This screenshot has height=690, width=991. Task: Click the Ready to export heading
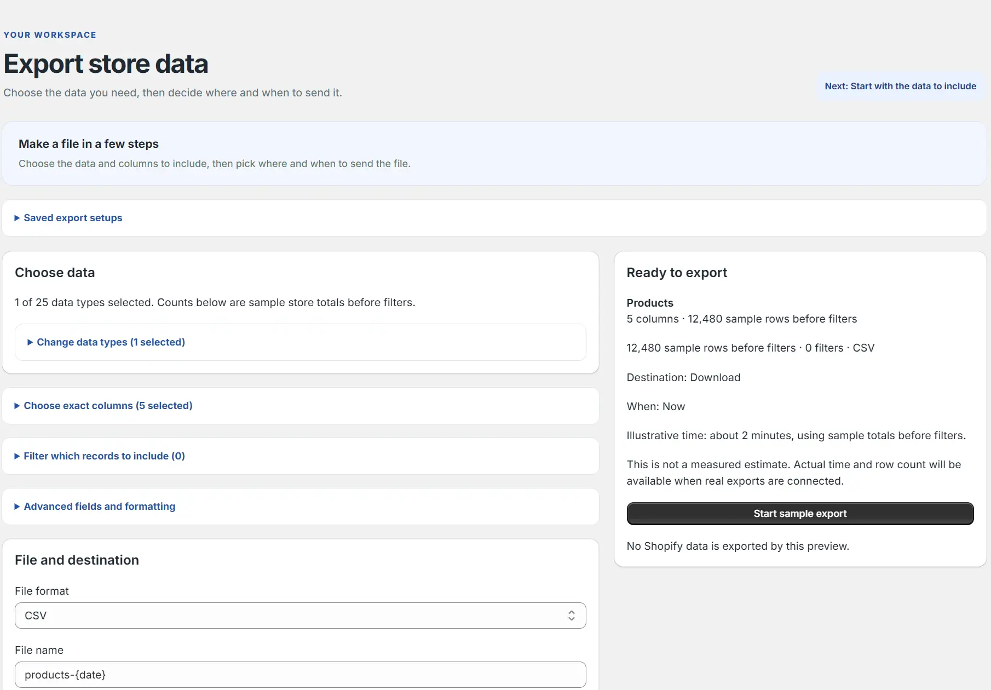click(677, 273)
